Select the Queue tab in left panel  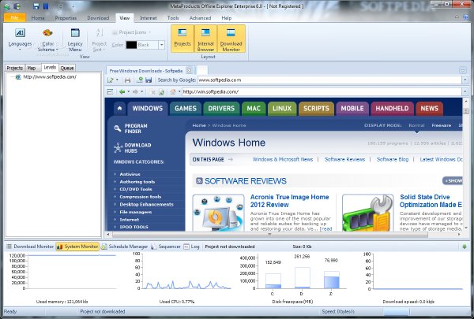coord(67,68)
